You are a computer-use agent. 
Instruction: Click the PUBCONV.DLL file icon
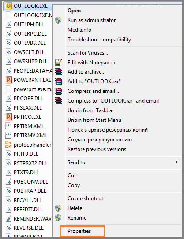pos(8,182)
